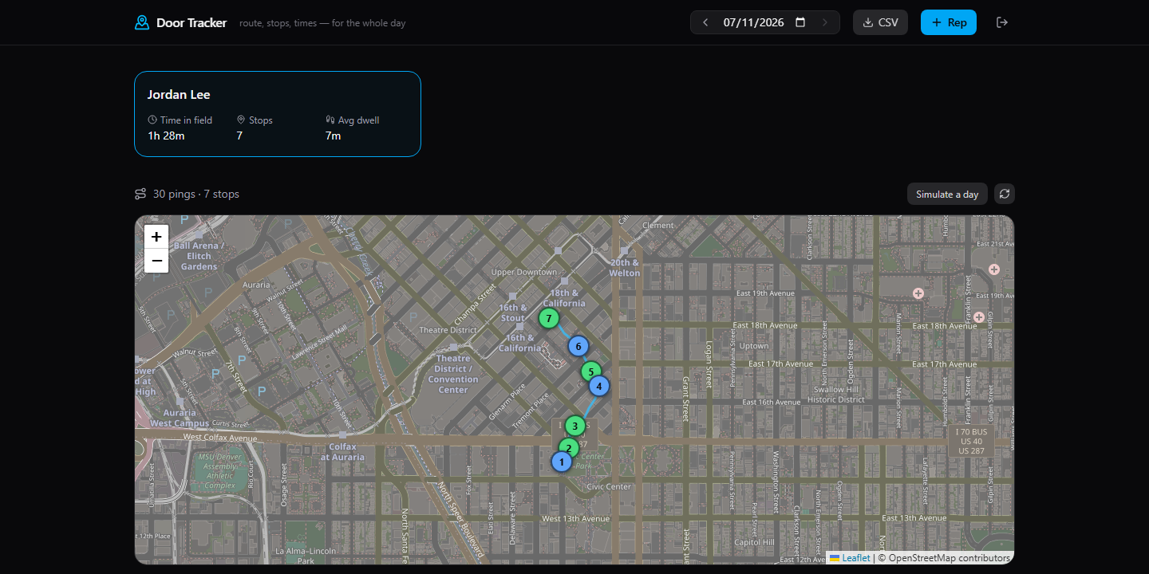The height and width of the screenshot is (574, 1149).
Task: Click the date field 07/11/2026
Action: tap(764, 22)
